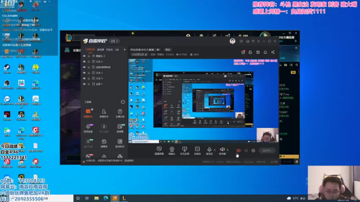Hide the 文本 5 layer
Image resolution: width=360 pixels, height=202 pixels.
pos(84,78)
